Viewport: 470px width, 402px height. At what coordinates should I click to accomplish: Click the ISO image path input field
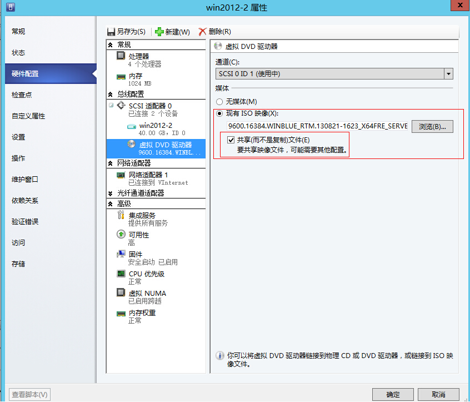point(317,126)
